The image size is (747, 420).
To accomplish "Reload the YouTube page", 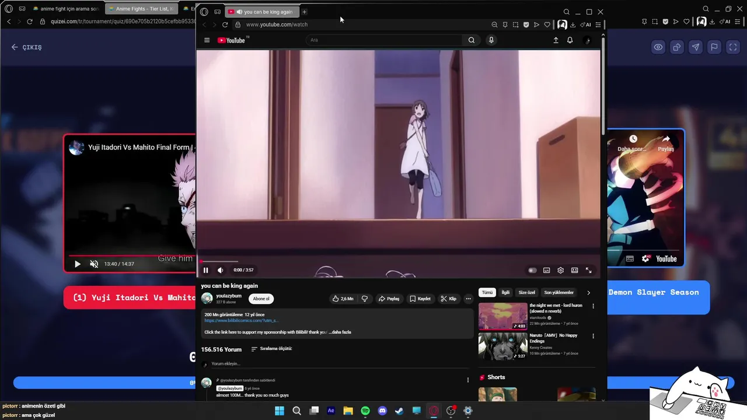I will point(225,24).
